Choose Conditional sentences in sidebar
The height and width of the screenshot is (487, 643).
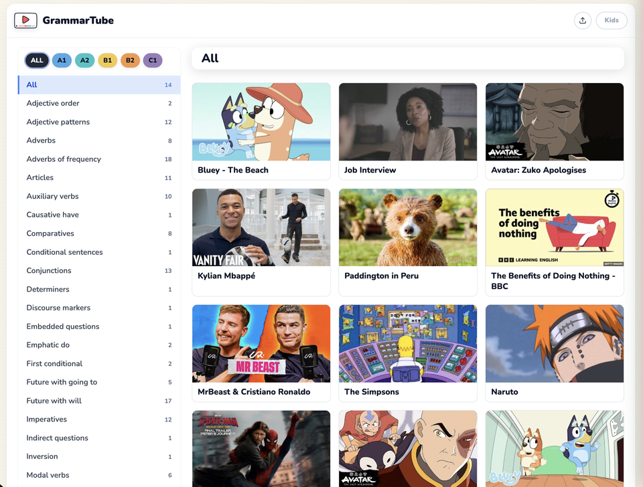pyautogui.click(x=99, y=252)
